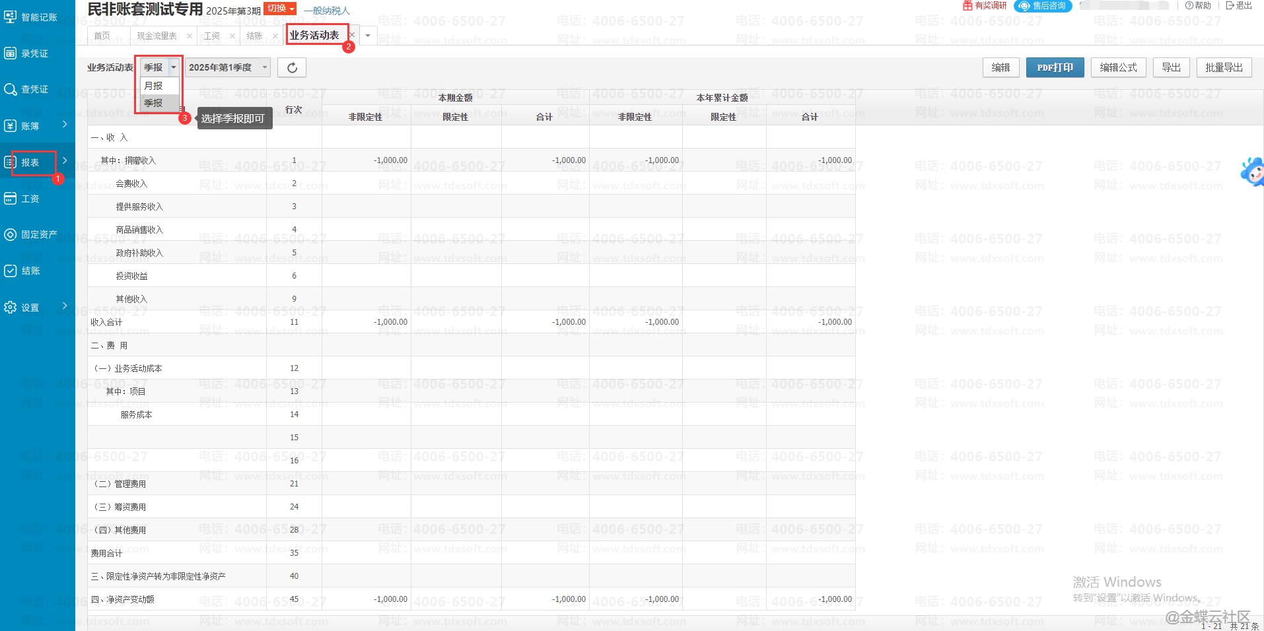Open the 工资 payroll sidebar icon

pyautogui.click(x=11, y=199)
